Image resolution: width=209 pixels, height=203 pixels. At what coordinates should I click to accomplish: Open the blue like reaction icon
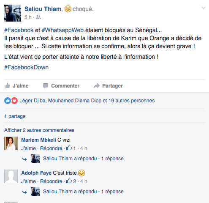tap(8, 101)
